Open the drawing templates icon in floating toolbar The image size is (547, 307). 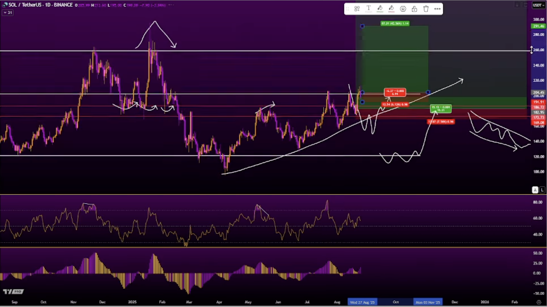point(357,9)
